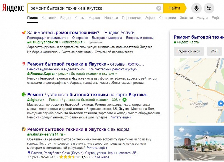Viewport: 224px width, 162px height.
Task: Open О сервисе sitelink
Action: (80, 38)
